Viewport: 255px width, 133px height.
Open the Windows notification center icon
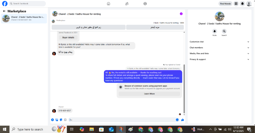tap(249, 129)
